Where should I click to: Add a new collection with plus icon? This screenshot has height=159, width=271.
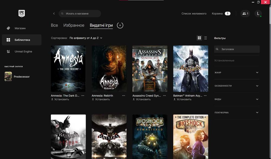pos(120,25)
